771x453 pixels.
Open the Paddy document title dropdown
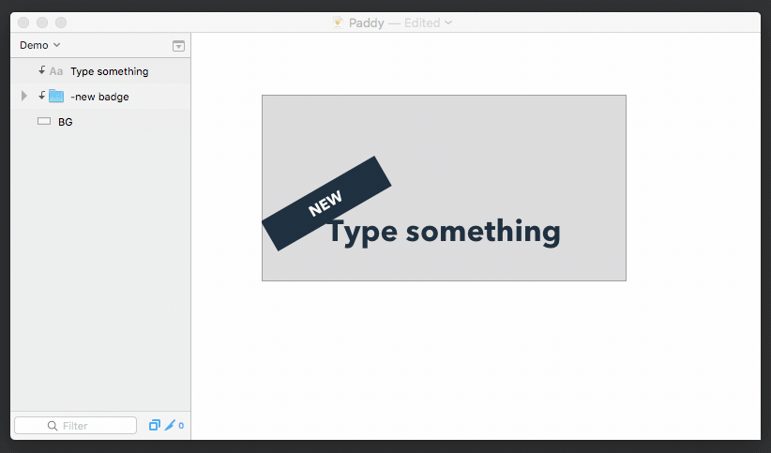coord(448,23)
